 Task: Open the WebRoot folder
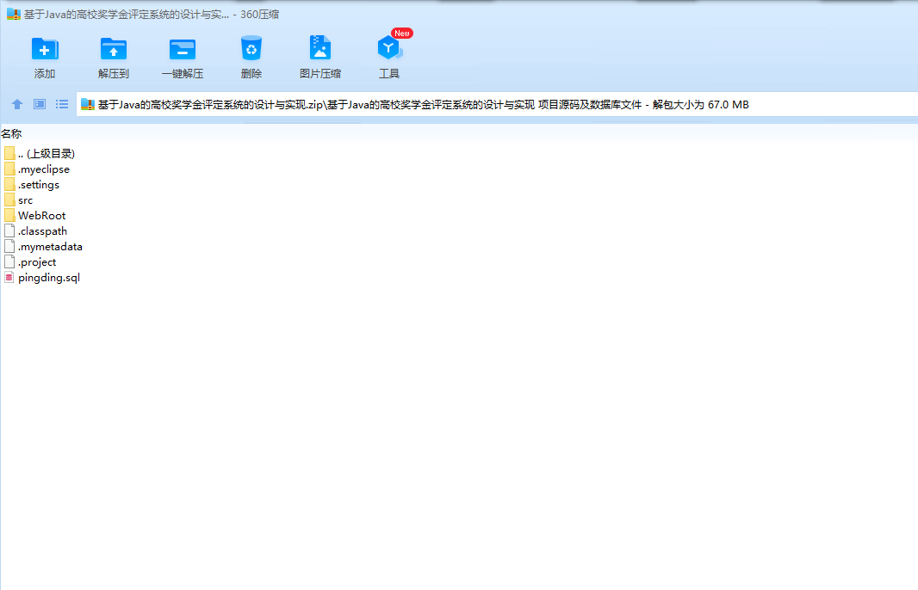coord(40,215)
